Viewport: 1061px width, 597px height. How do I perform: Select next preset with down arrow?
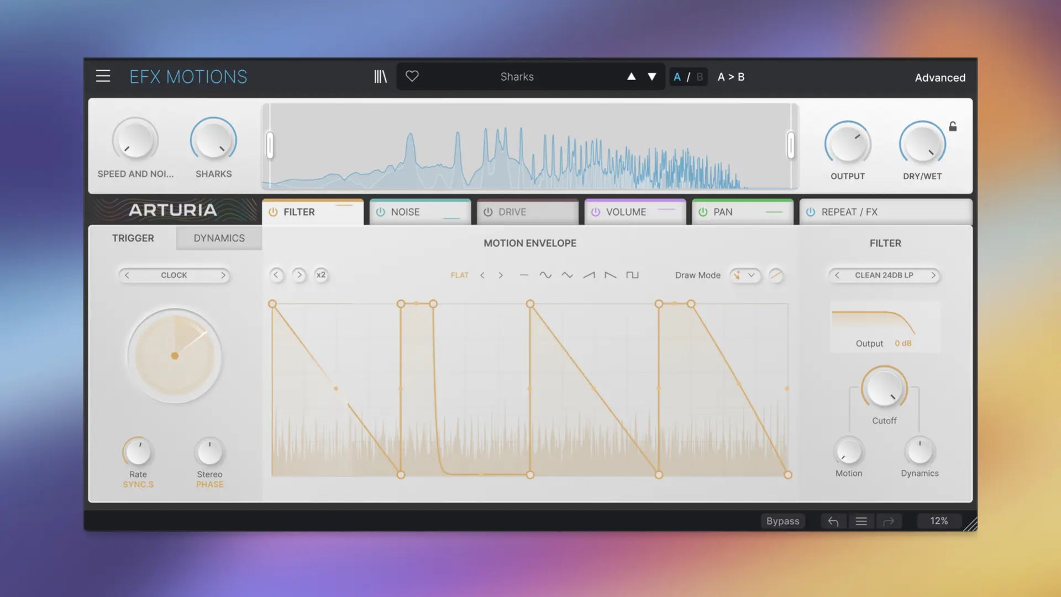pyautogui.click(x=652, y=76)
